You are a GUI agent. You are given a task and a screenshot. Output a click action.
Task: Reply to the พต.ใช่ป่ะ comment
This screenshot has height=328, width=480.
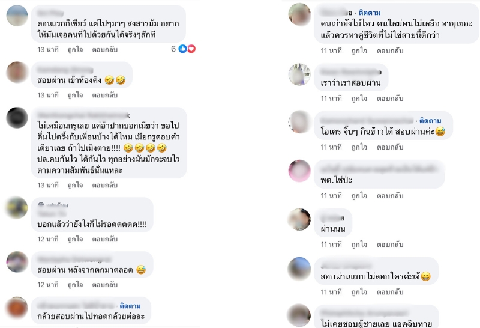pyautogui.click(x=390, y=196)
